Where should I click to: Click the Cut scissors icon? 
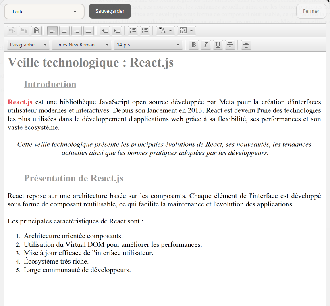point(12,31)
